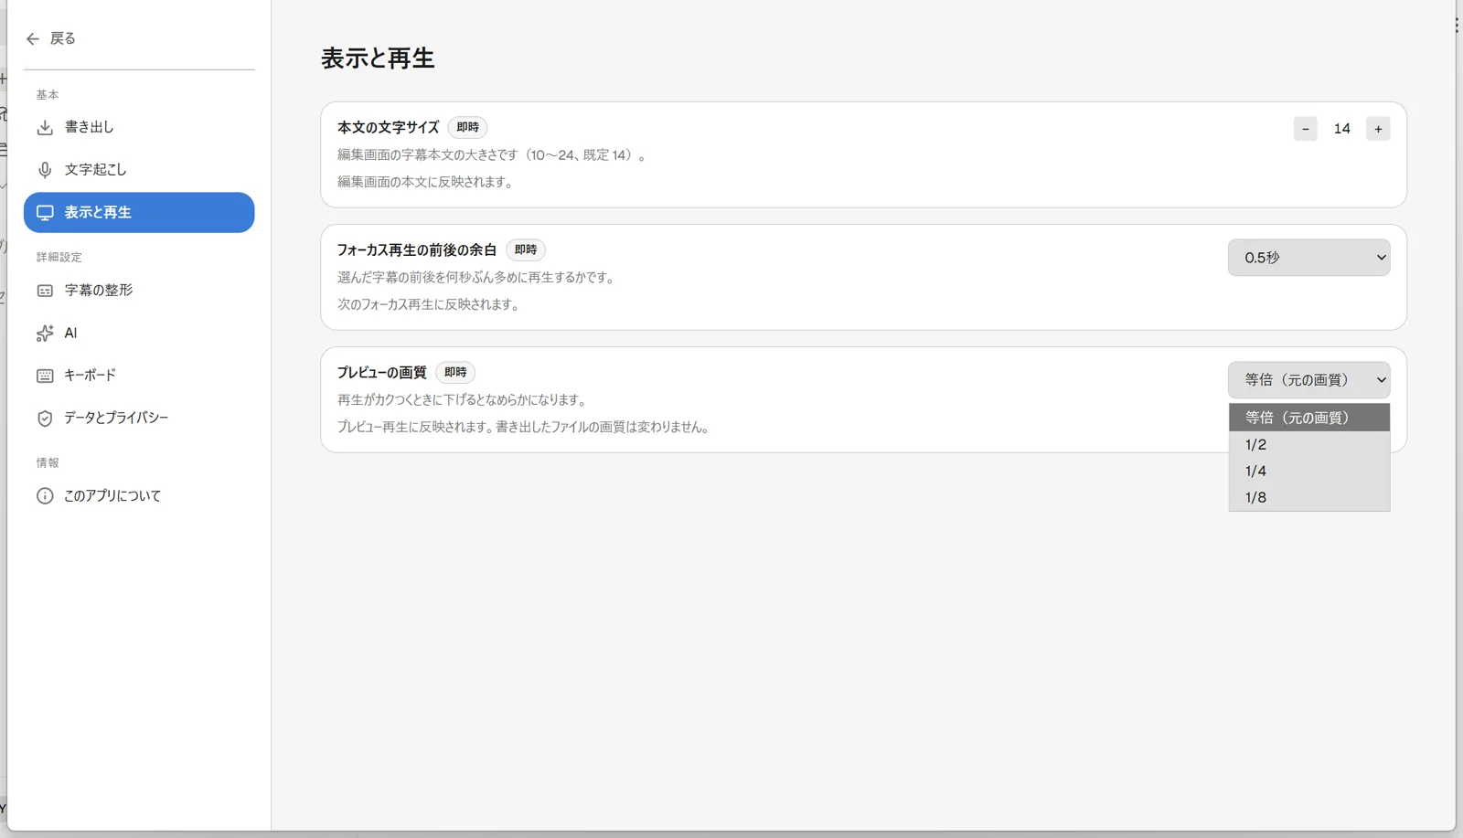Click the 即時 badge next to プレビューの画質
The width and height of the screenshot is (1463, 838).
click(x=455, y=373)
